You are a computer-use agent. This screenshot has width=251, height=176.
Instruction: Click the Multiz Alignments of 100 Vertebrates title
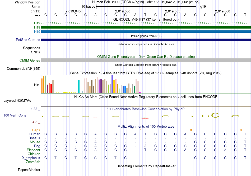click(x=146, y=127)
